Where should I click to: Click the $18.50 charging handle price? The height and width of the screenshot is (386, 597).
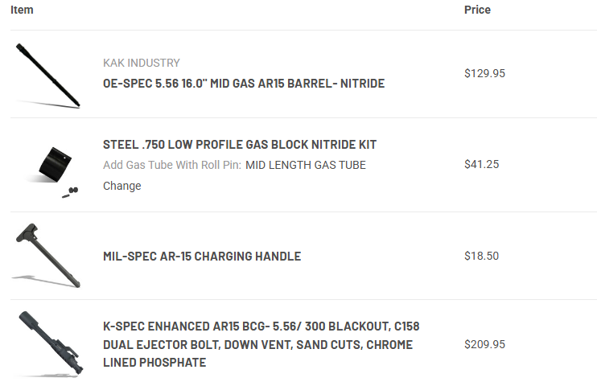481,256
